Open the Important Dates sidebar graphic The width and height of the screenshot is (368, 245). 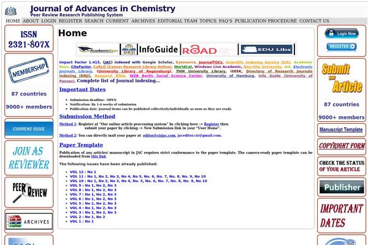click(342, 216)
